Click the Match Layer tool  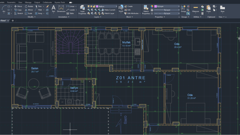click(108, 13)
